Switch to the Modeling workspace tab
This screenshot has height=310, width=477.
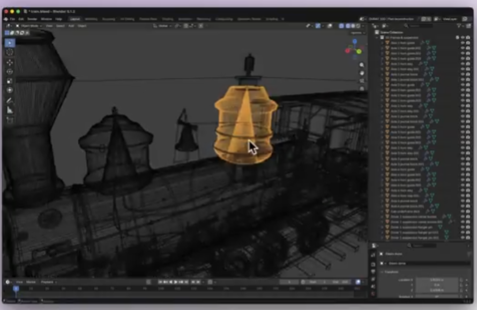click(91, 19)
